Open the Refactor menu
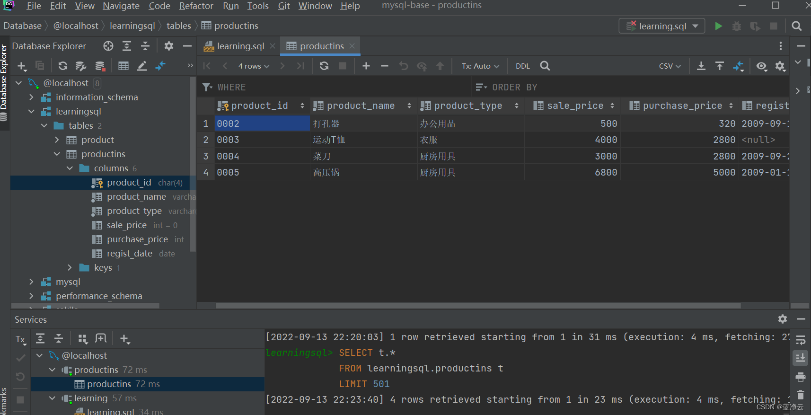This screenshot has height=415, width=811. [x=196, y=6]
